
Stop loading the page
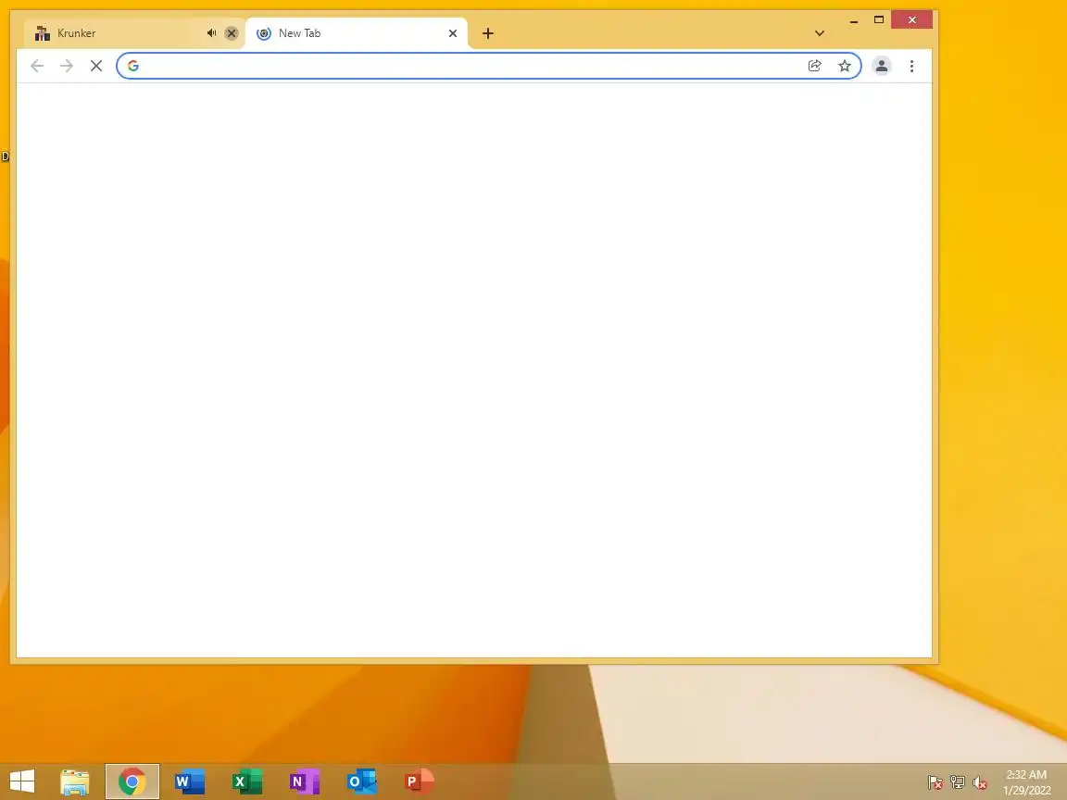pyautogui.click(x=96, y=66)
